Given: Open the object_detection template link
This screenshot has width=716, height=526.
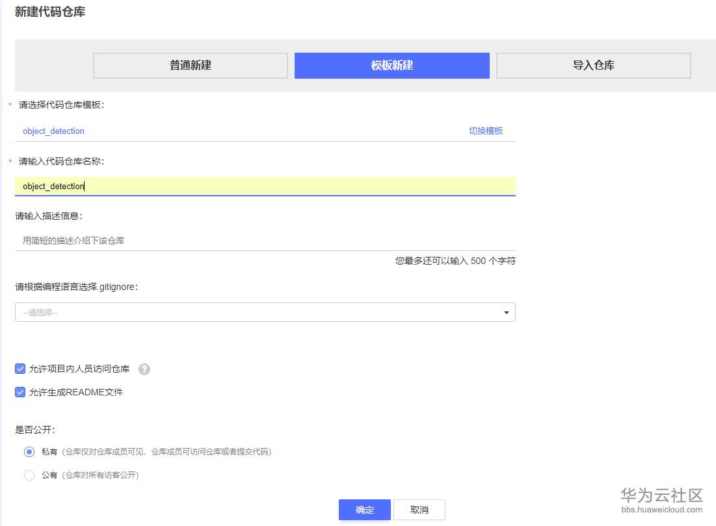Looking at the screenshot, I should pos(53,131).
